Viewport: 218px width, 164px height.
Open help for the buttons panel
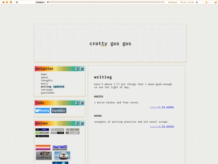[77, 123]
